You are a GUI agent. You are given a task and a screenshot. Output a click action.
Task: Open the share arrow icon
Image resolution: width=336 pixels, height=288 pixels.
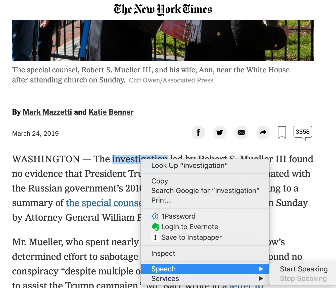(263, 132)
